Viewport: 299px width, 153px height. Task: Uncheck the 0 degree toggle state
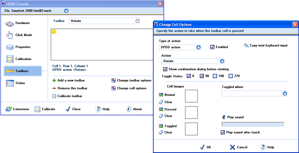[x=189, y=76]
